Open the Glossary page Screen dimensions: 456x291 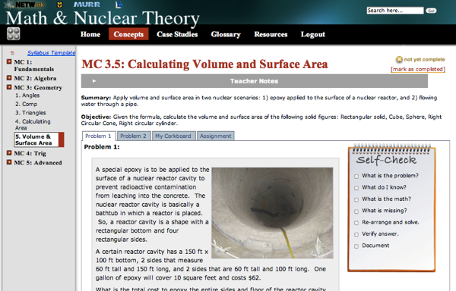pyautogui.click(x=226, y=34)
